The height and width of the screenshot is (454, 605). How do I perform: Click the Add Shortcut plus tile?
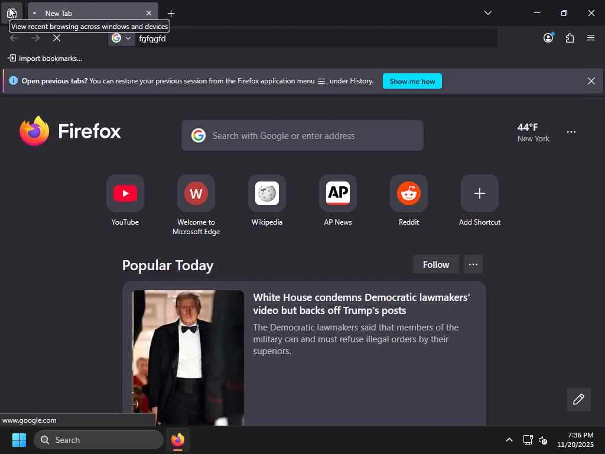pyautogui.click(x=480, y=193)
